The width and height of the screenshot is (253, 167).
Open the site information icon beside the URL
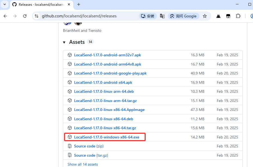(x=36, y=16)
